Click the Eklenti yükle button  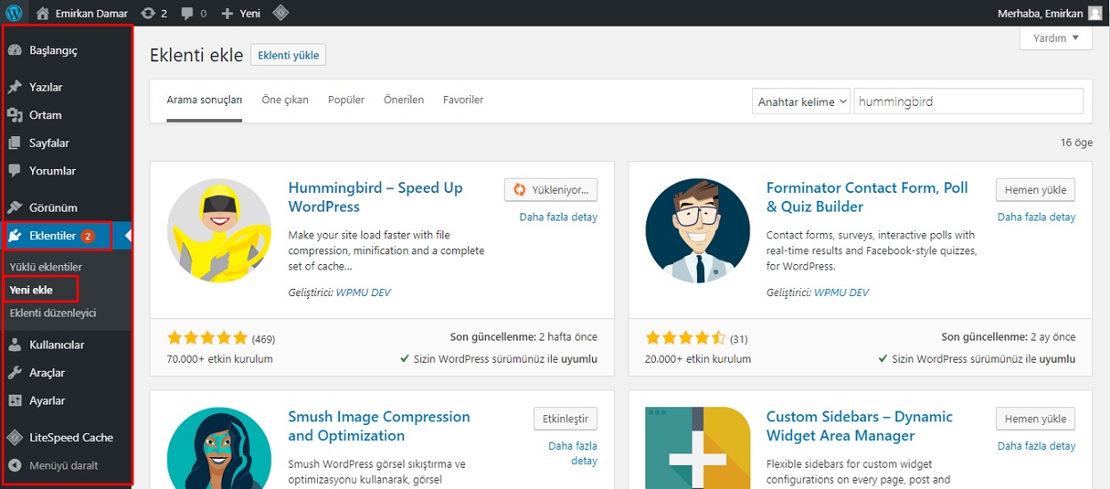[288, 55]
